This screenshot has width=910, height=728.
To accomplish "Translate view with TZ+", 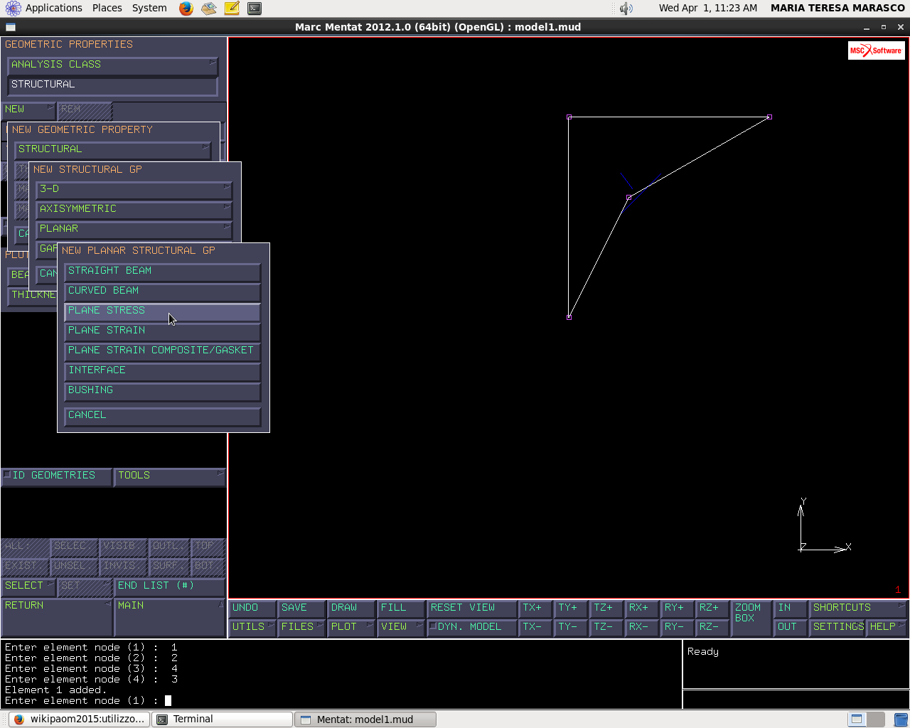I will [x=606, y=608].
